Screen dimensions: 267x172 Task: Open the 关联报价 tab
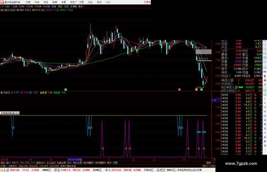(13, 166)
